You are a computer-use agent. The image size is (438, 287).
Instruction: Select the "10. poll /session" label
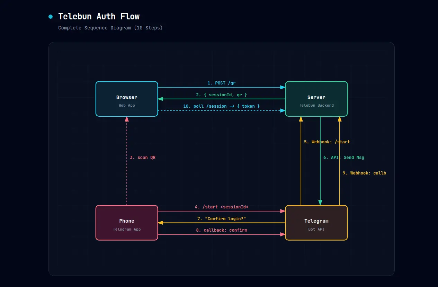click(222, 106)
